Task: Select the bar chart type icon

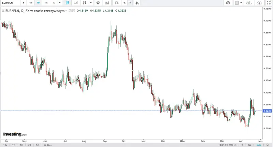Action: 85,3
